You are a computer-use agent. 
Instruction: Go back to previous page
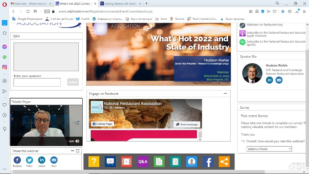[x=14, y=12]
